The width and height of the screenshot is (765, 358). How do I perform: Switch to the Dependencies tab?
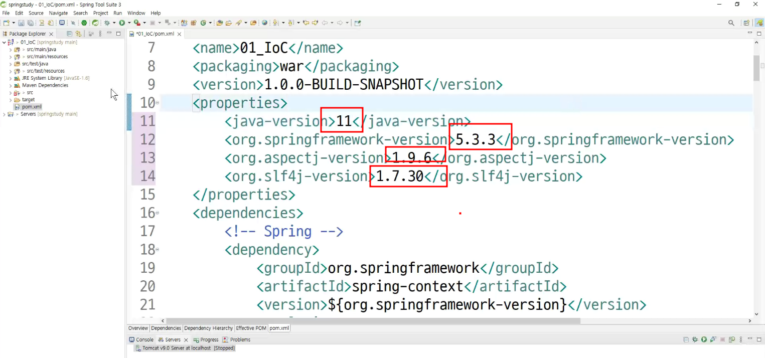pyautogui.click(x=166, y=328)
